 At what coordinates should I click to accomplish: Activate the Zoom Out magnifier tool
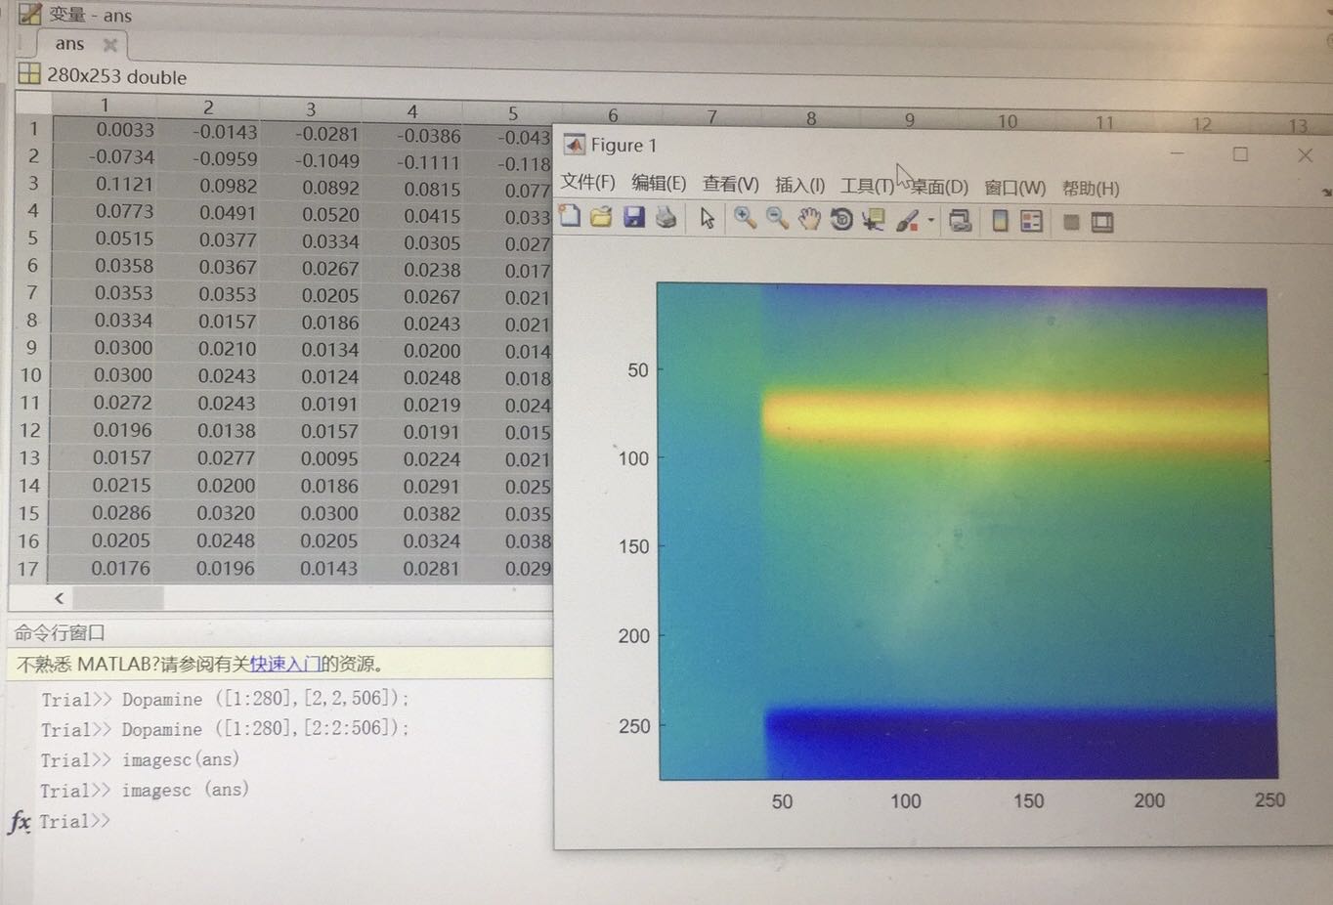[x=777, y=219]
